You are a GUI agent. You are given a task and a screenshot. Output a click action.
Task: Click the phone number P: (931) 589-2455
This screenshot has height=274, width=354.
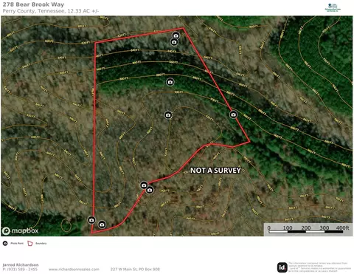tap(20, 270)
